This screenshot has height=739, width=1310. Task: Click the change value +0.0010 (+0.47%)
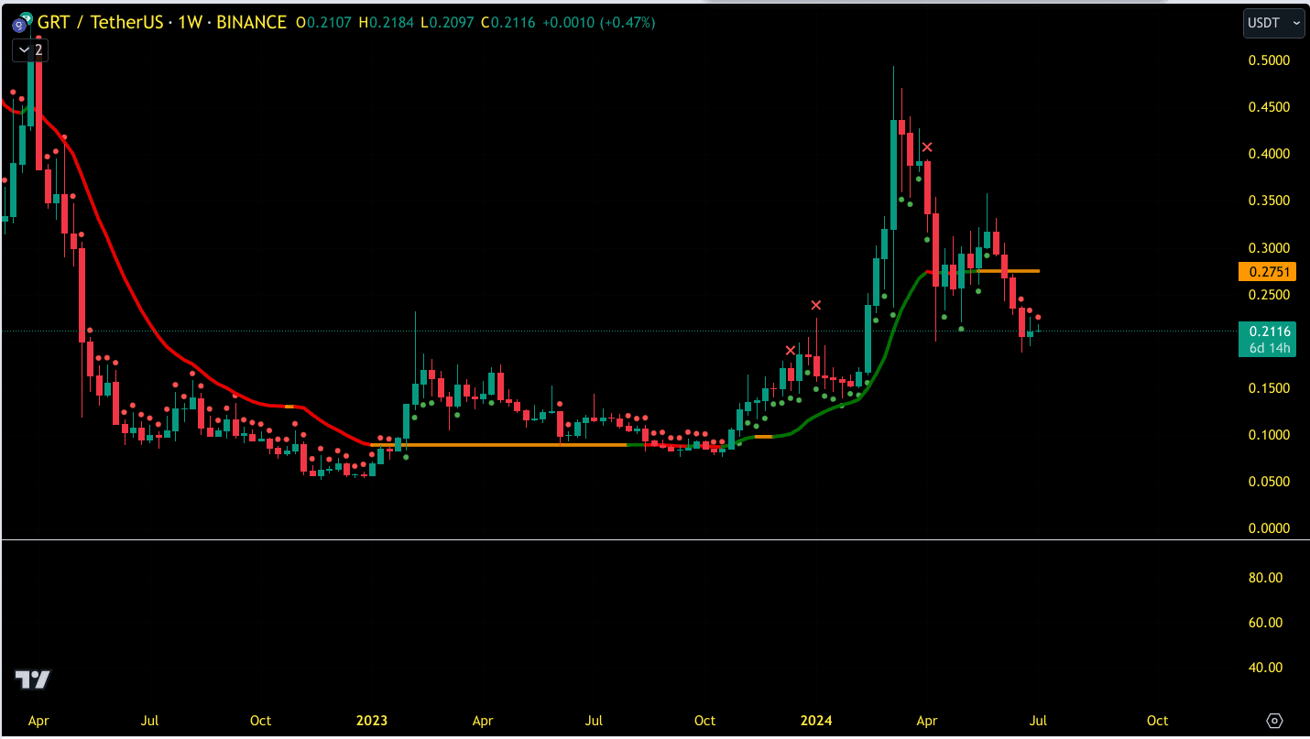(599, 23)
